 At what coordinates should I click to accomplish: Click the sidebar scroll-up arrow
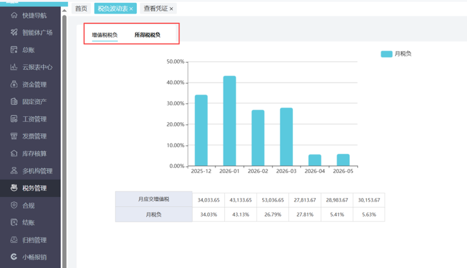point(64,10)
